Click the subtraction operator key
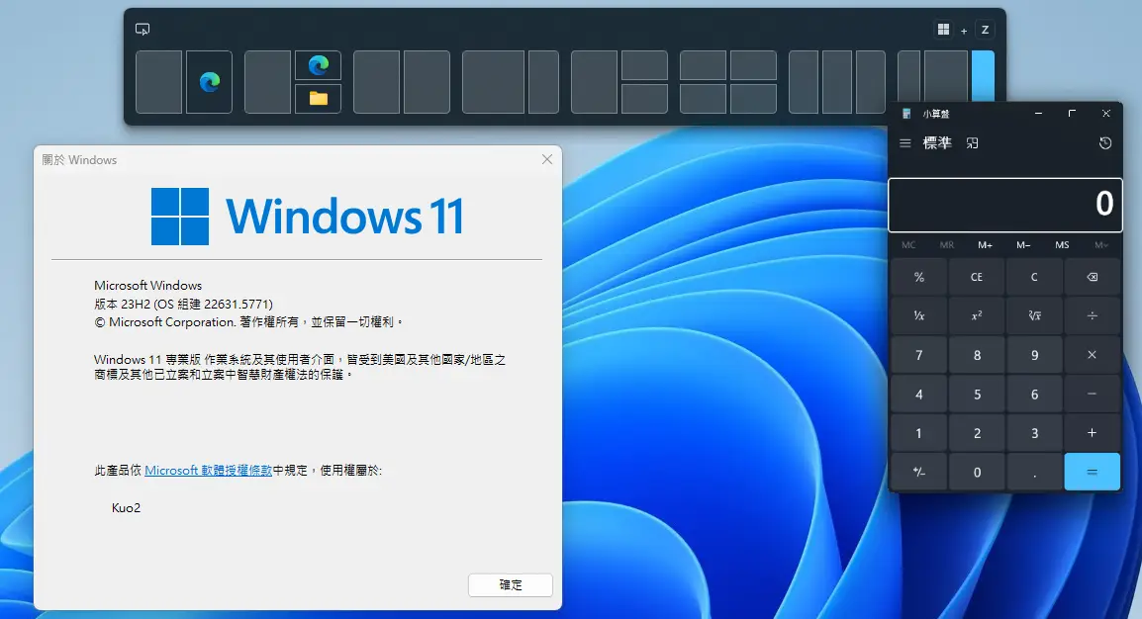Image resolution: width=1142 pixels, height=619 pixels. click(x=1092, y=394)
